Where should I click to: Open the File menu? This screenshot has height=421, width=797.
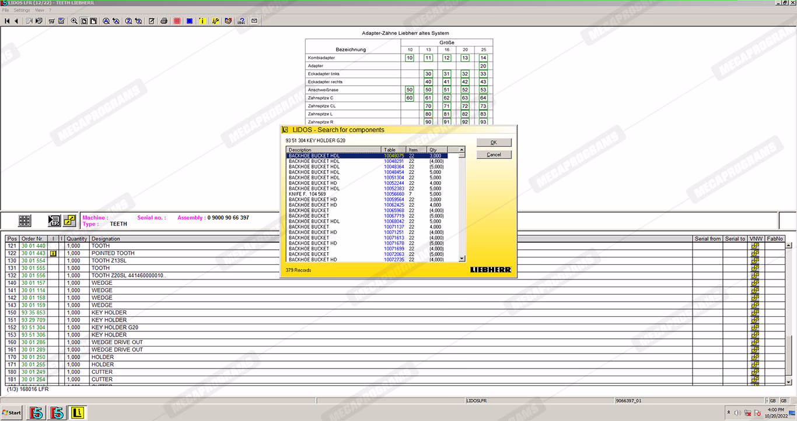coord(6,10)
